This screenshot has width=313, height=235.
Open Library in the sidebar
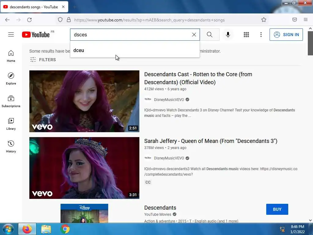pyautogui.click(x=11, y=124)
